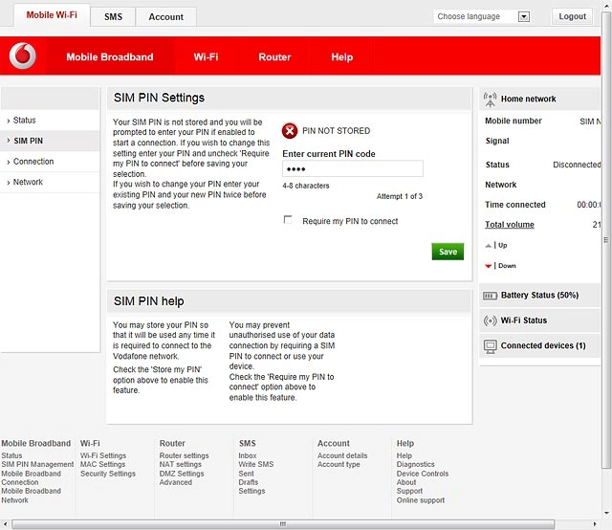Open Support footer link under Help
Image resolution: width=612 pixels, height=530 pixels.
coord(409,491)
